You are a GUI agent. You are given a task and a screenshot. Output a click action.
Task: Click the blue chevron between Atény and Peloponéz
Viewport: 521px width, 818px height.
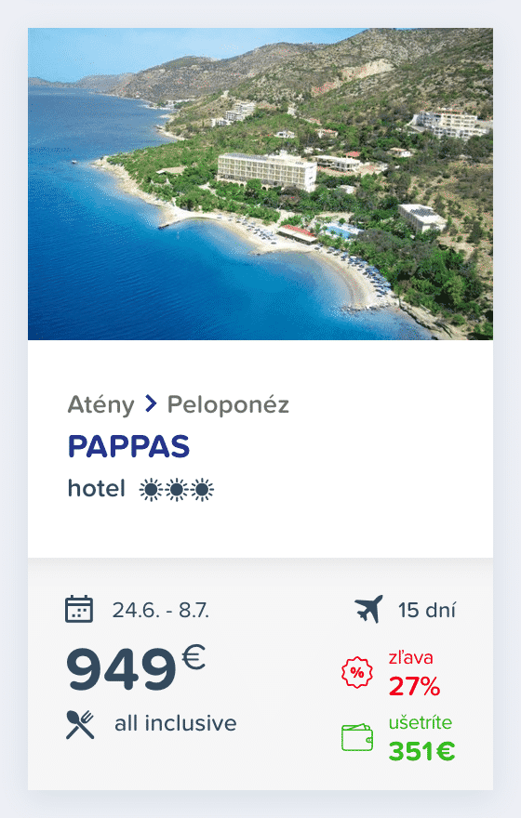pyautogui.click(x=151, y=403)
